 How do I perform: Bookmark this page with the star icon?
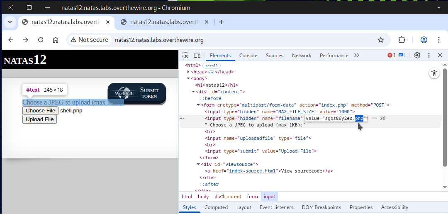[380, 40]
